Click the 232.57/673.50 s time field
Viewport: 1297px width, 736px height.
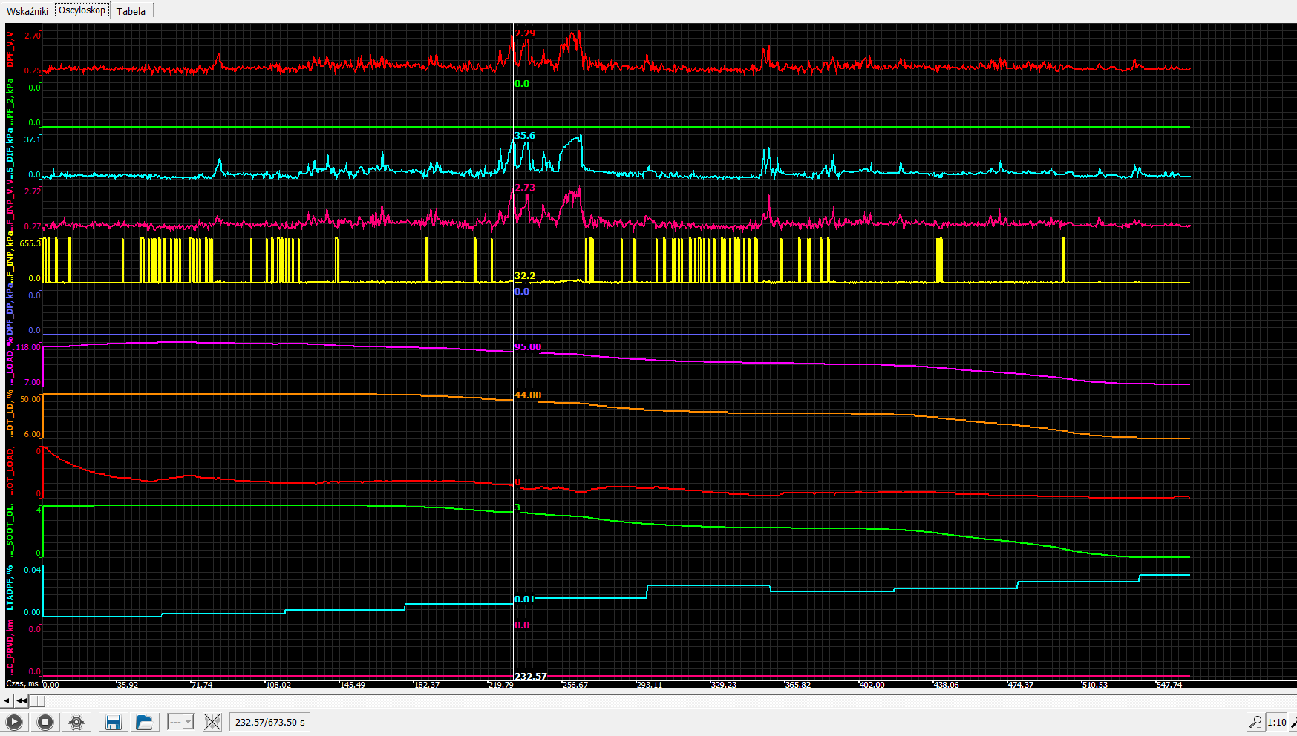270,722
